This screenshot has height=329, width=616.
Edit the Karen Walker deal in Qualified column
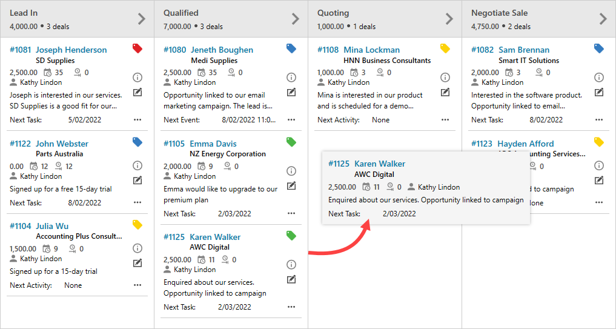click(x=291, y=279)
